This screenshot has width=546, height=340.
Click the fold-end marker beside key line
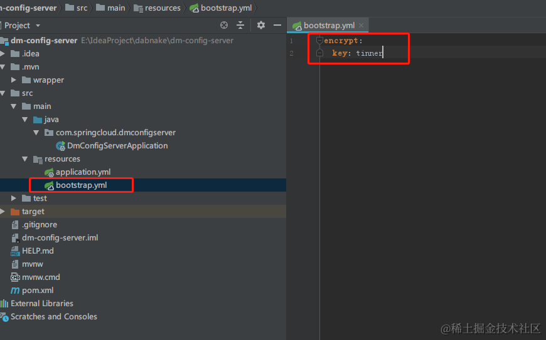pyautogui.click(x=319, y=53)
